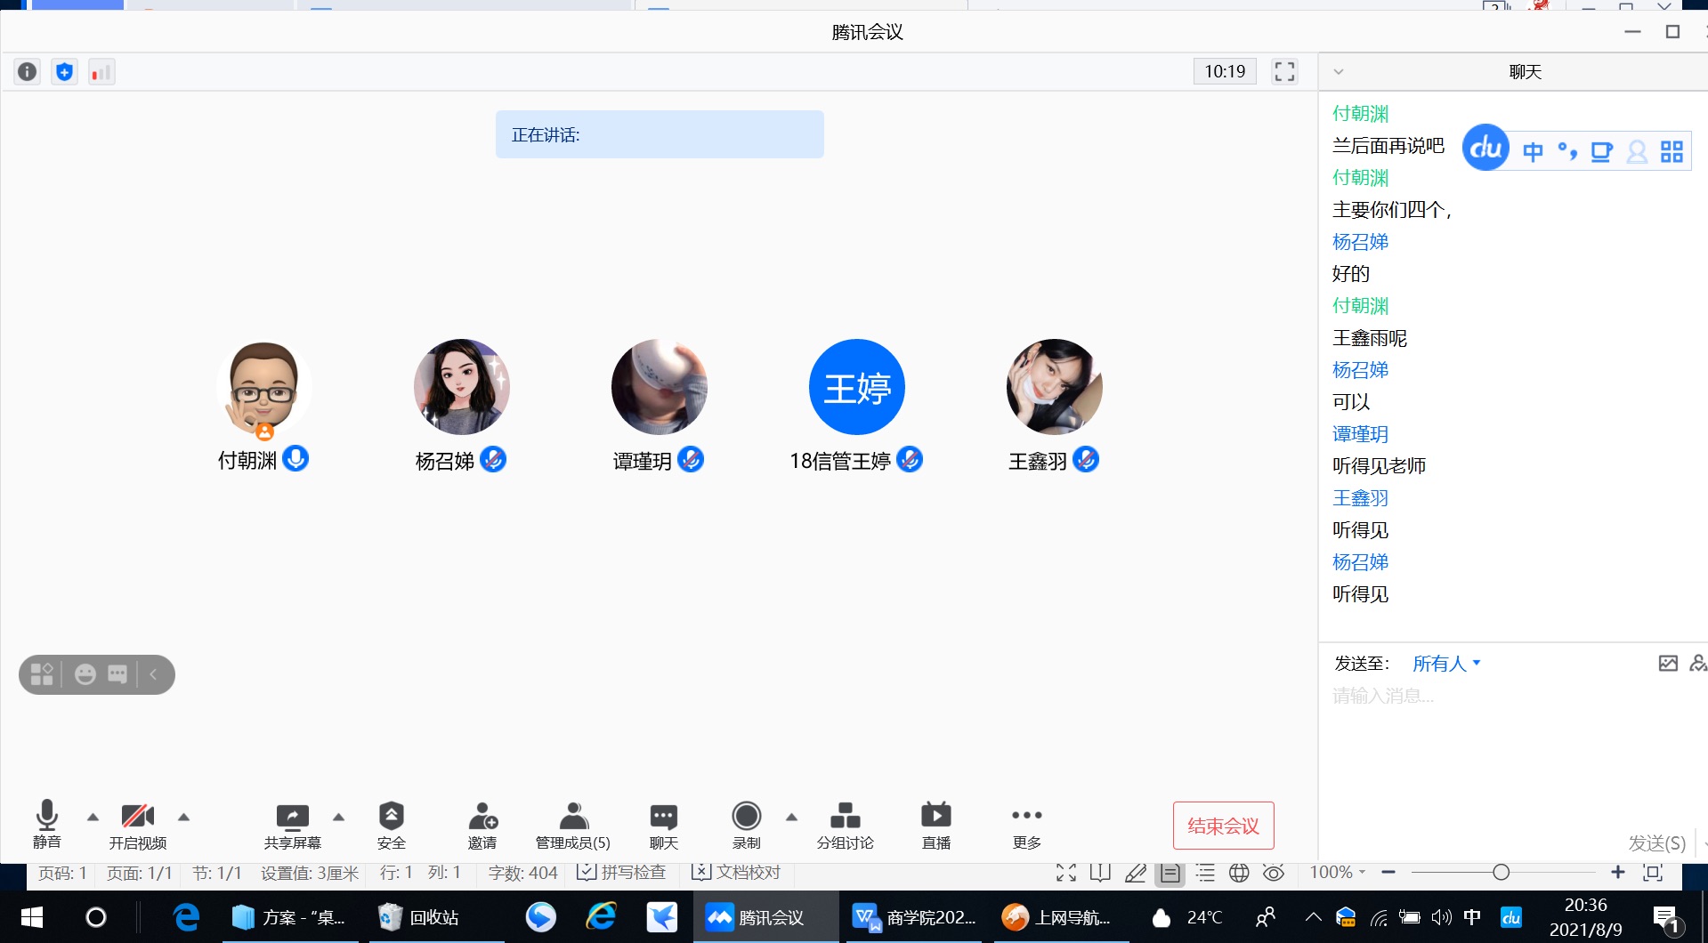Viewport: 1708px width, 943px height.
Task: Click 字数: 404 word count in status bar
Action: pos(522,874)
